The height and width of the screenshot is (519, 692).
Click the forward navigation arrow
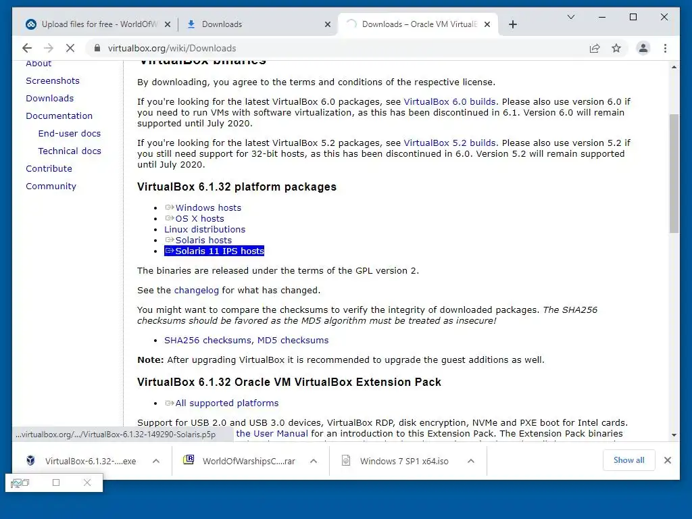tap(49, 48)
